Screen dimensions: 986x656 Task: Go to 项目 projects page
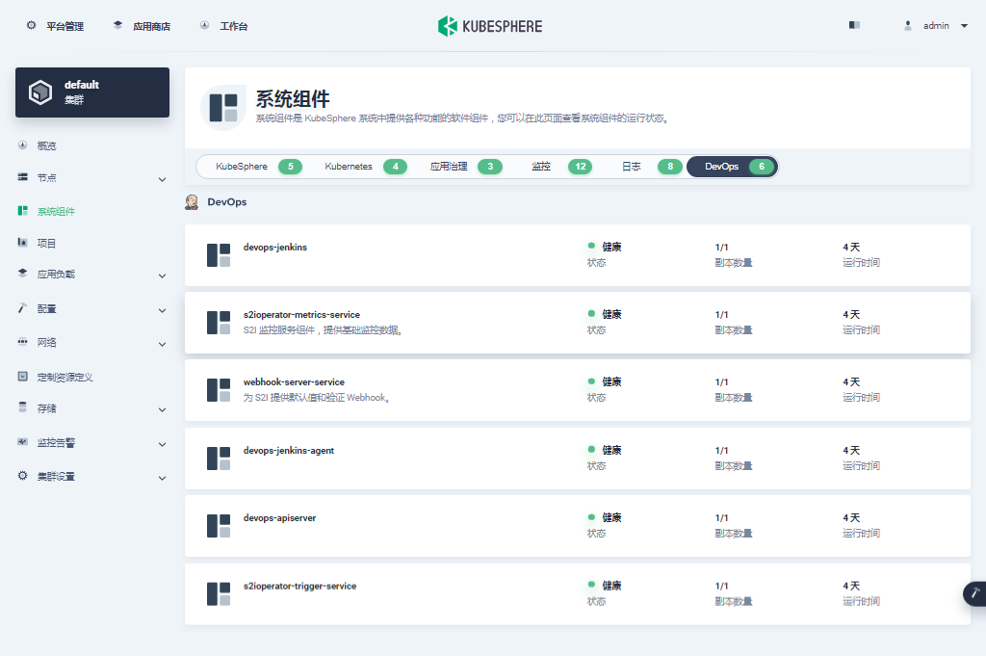46,243
